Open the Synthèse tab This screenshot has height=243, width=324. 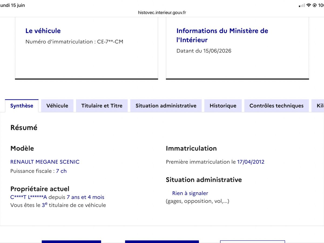tap(22, 106)
